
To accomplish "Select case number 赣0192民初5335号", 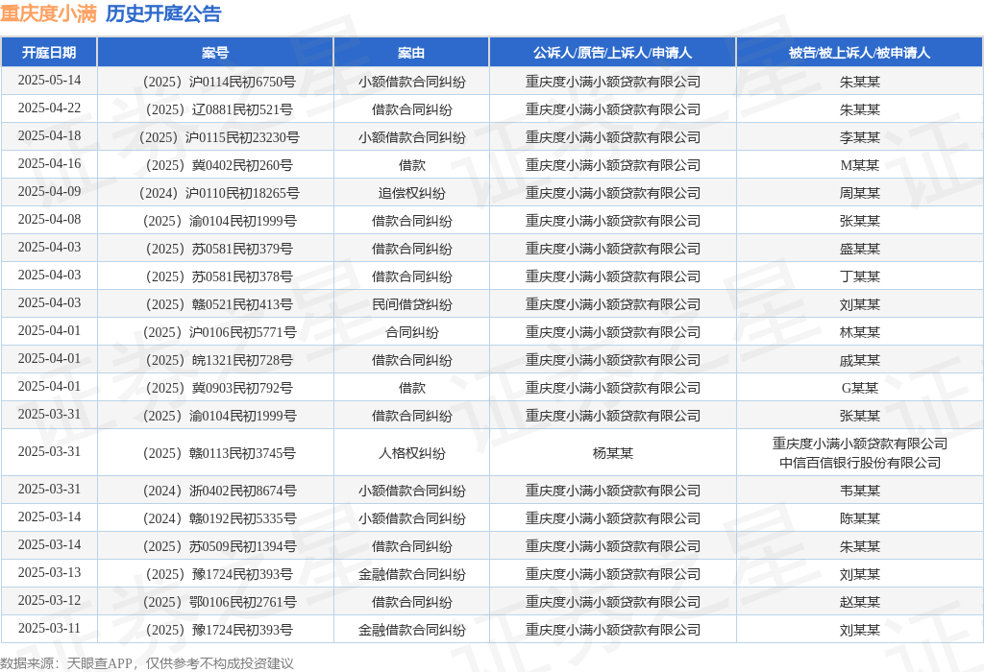I will tap(220, 519).
